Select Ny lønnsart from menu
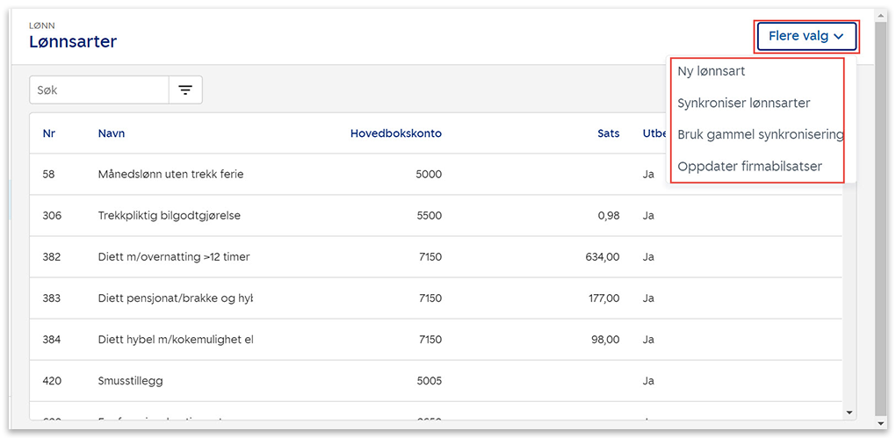 (712, 71)
